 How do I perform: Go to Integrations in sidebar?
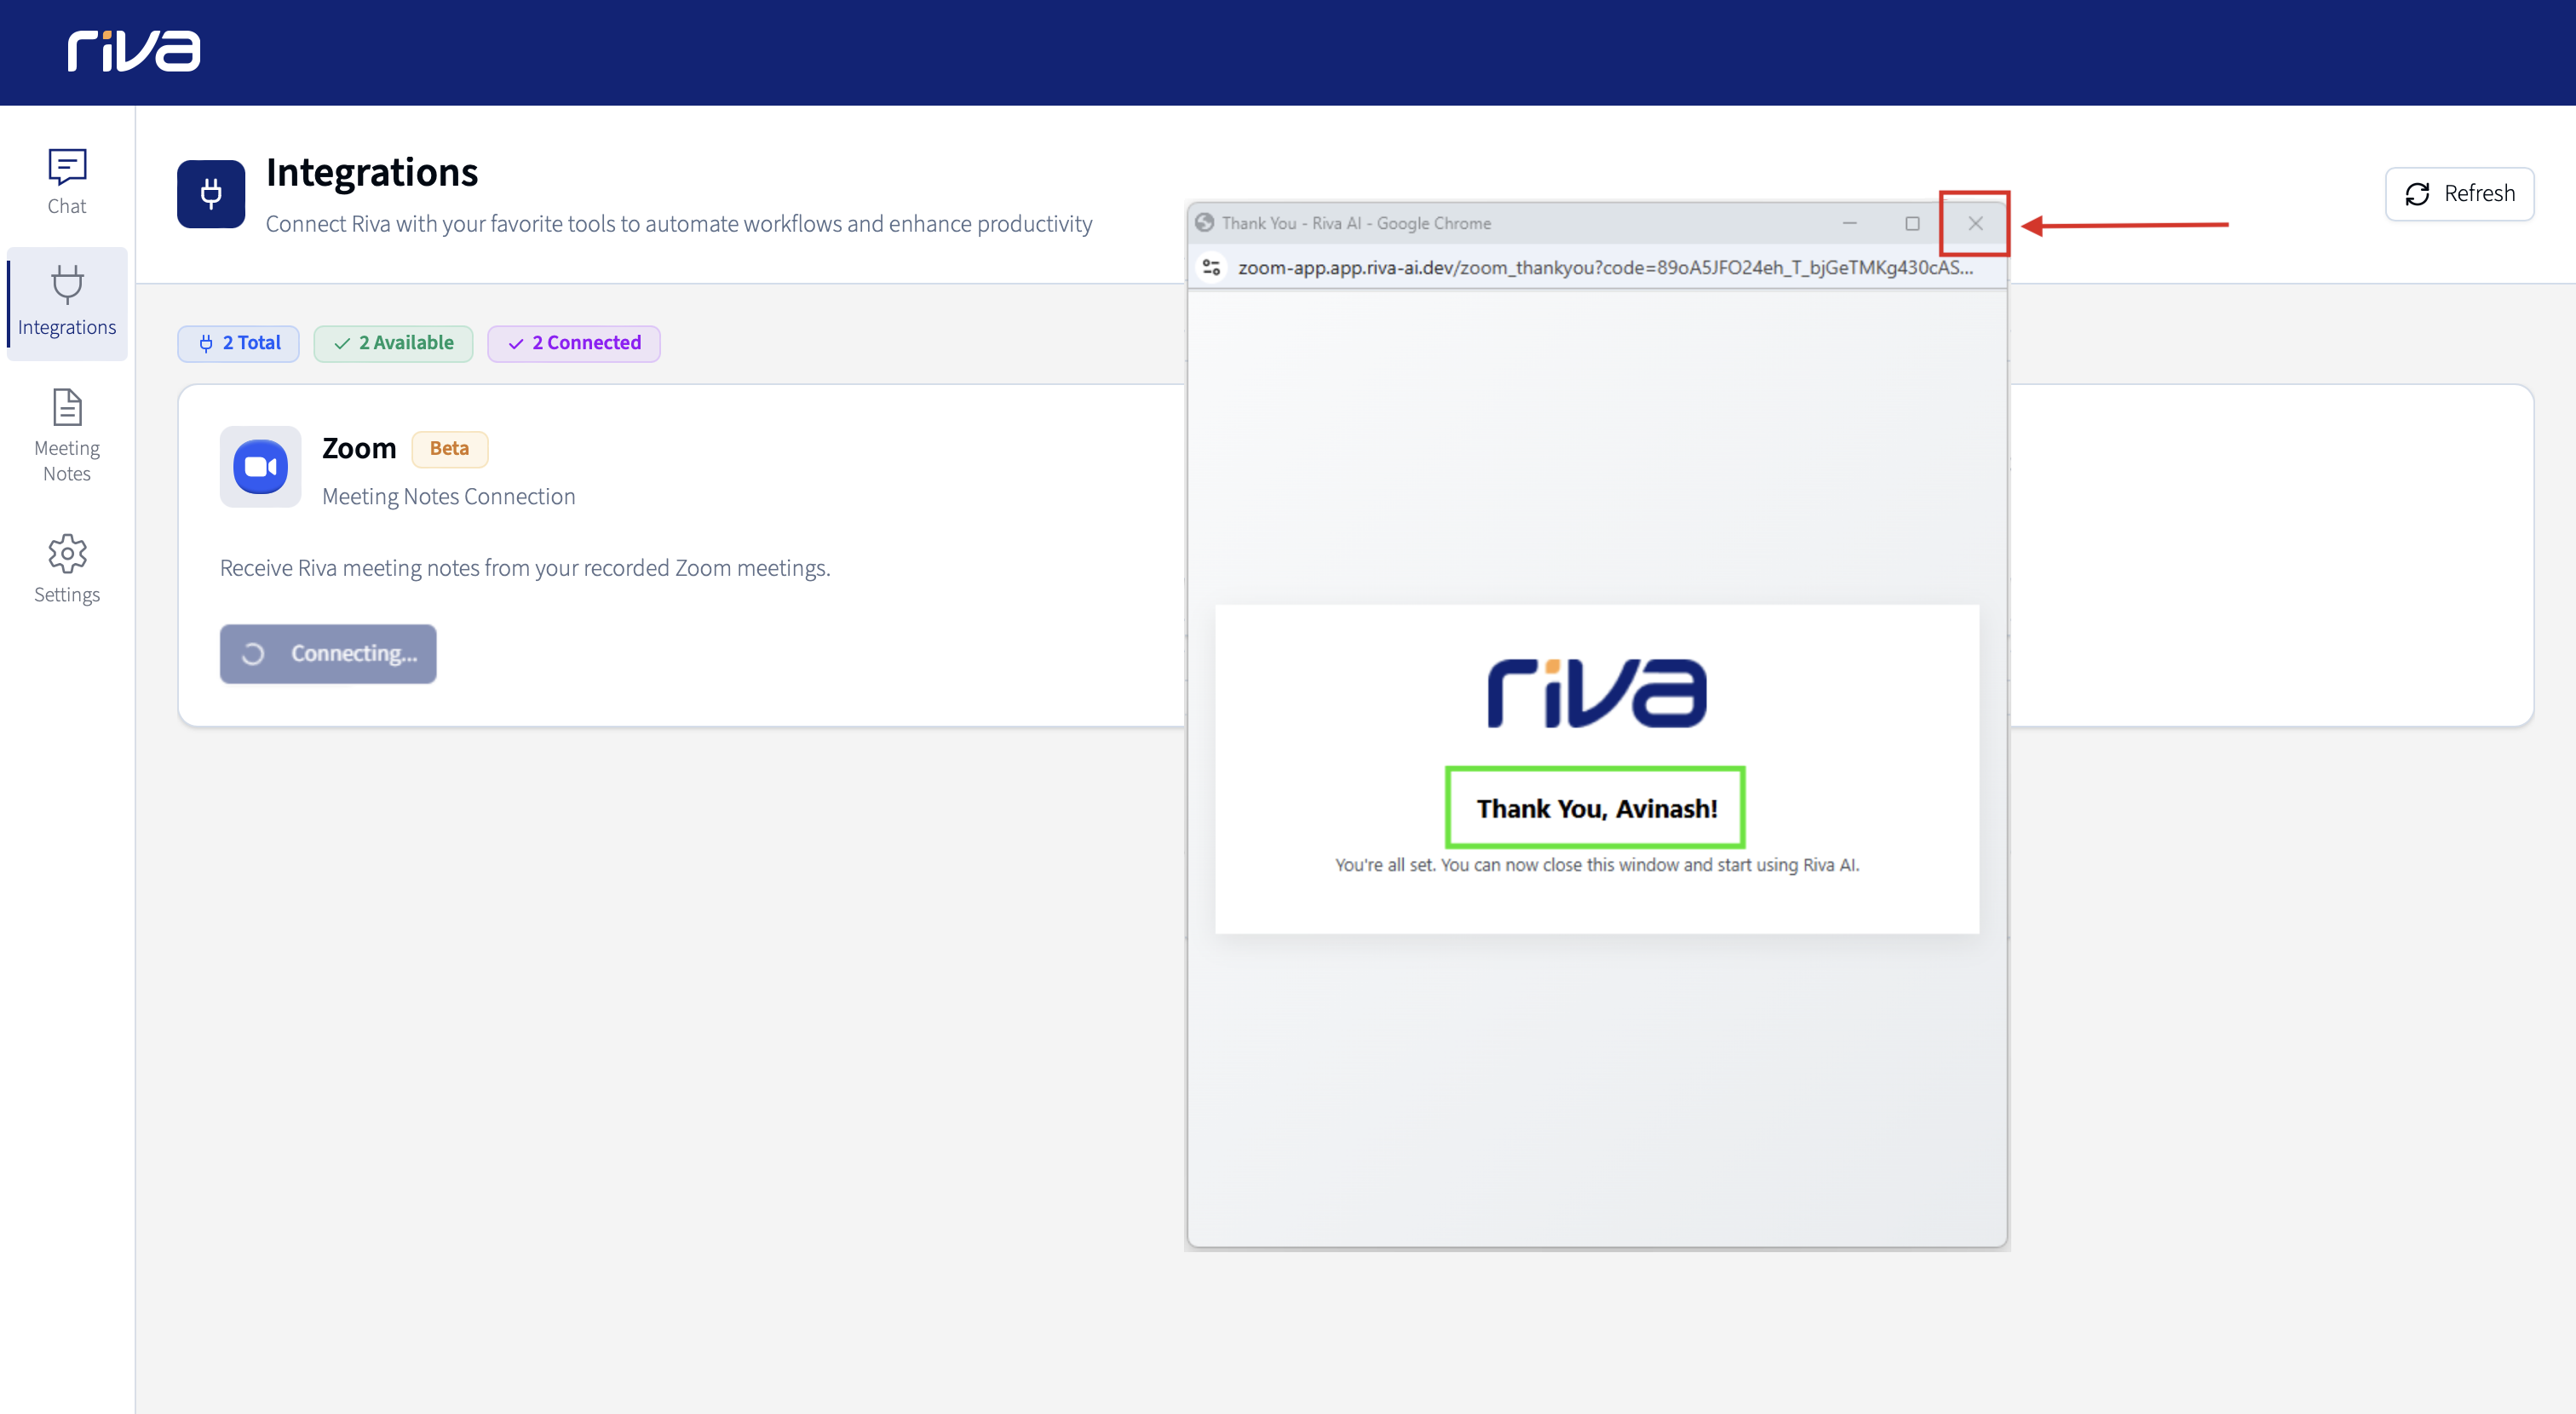pos(67,303)
